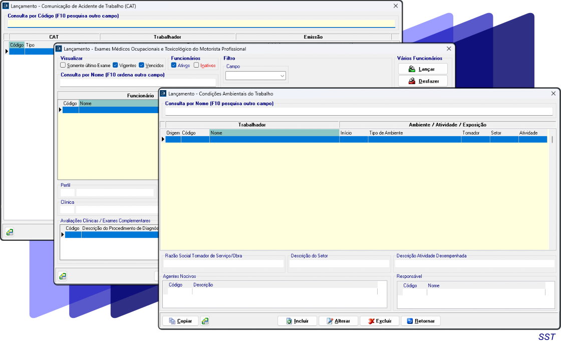Click the Lançar button with user icon
The image size is (561, 343).
point(423,69)
